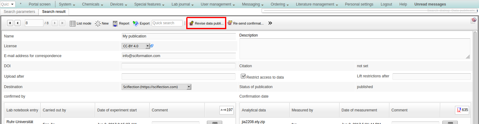Switch to List mode view

coord(80,23)
